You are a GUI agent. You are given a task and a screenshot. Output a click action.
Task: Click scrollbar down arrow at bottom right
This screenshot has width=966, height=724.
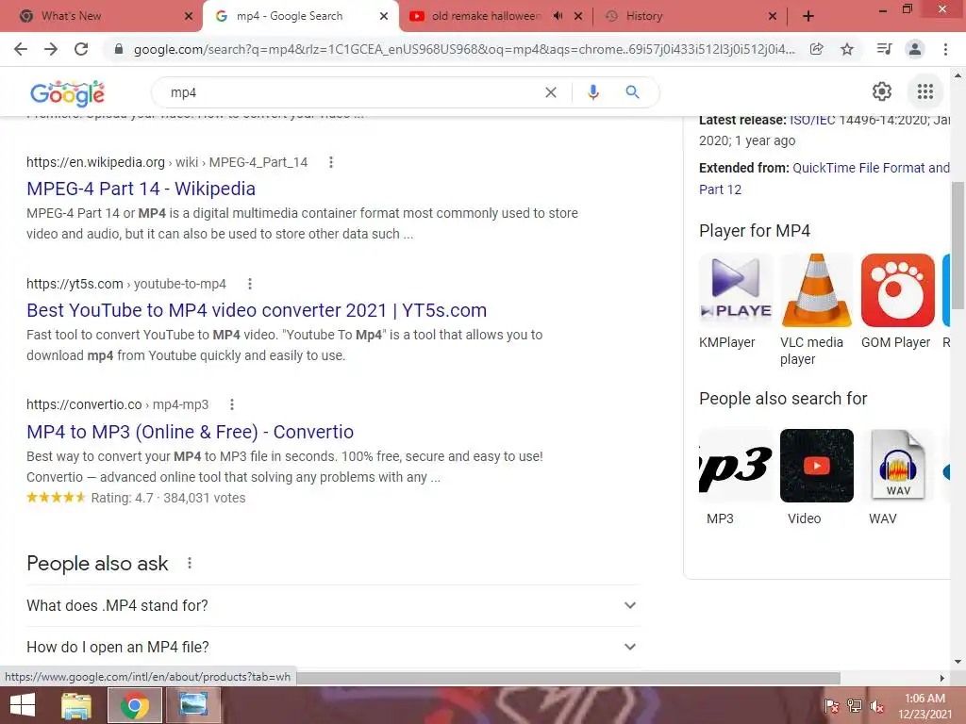pyautogui.click(x=958, y=662)
